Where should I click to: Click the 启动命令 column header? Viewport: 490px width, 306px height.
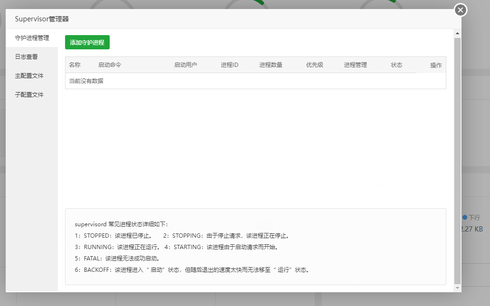click(110, 65)
